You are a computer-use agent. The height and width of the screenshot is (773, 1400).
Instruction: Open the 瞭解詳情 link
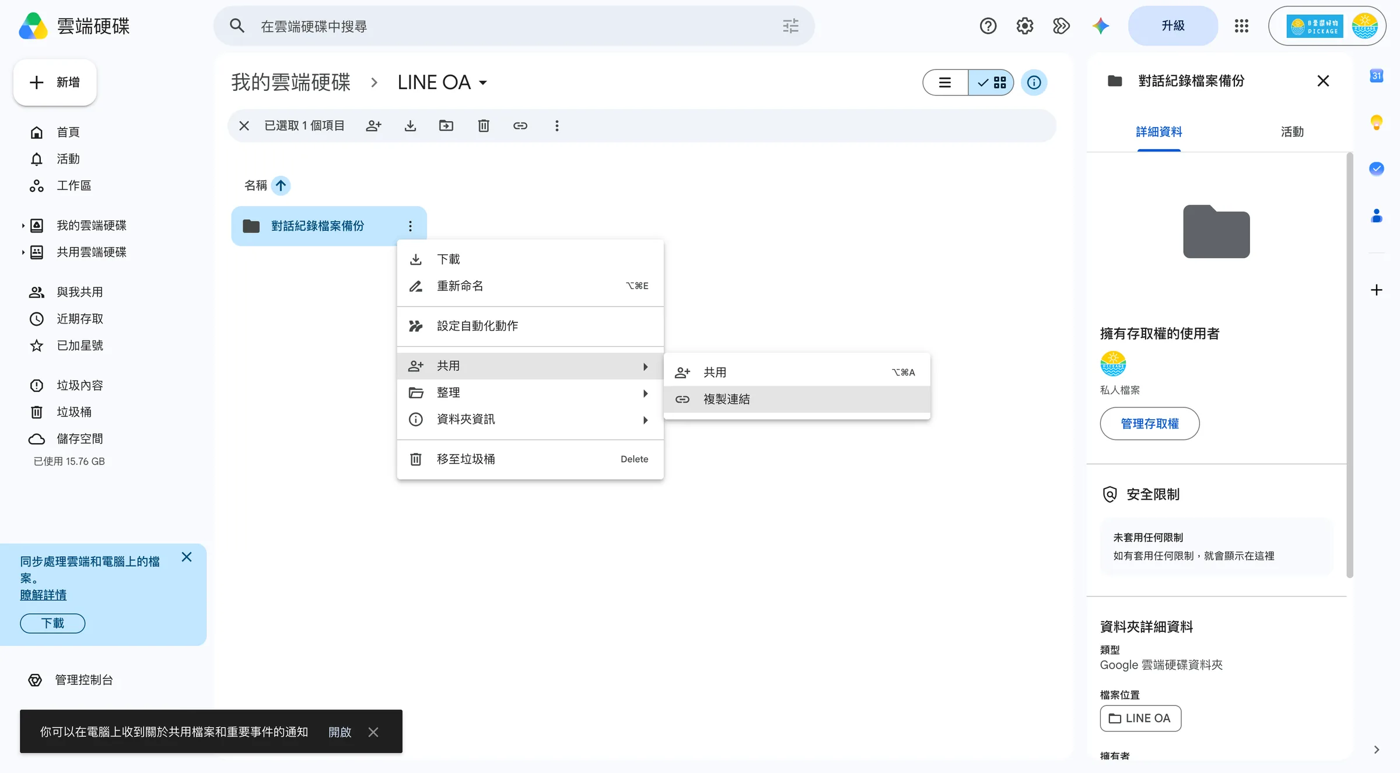(x=43, y=595)
